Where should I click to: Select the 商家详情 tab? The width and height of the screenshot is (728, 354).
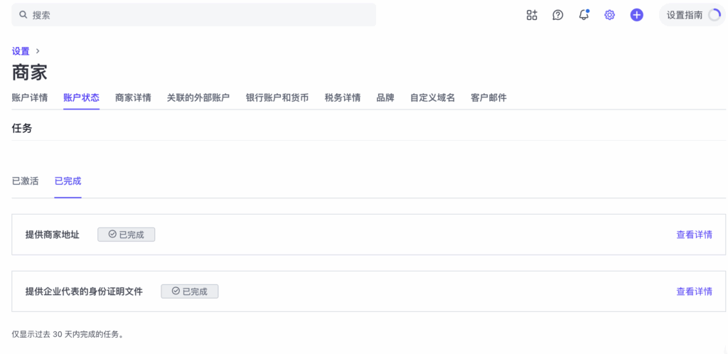pyautogui.click(x=133, y=98)
